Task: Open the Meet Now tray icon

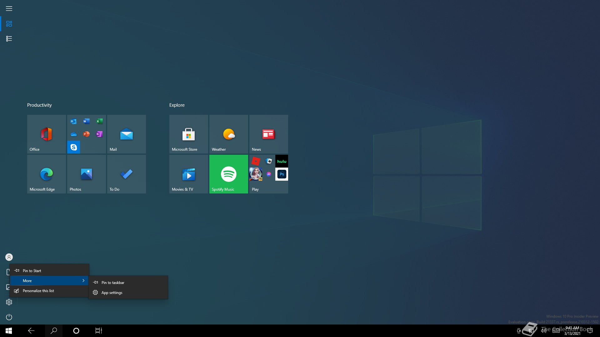Action: coord(519,331)
